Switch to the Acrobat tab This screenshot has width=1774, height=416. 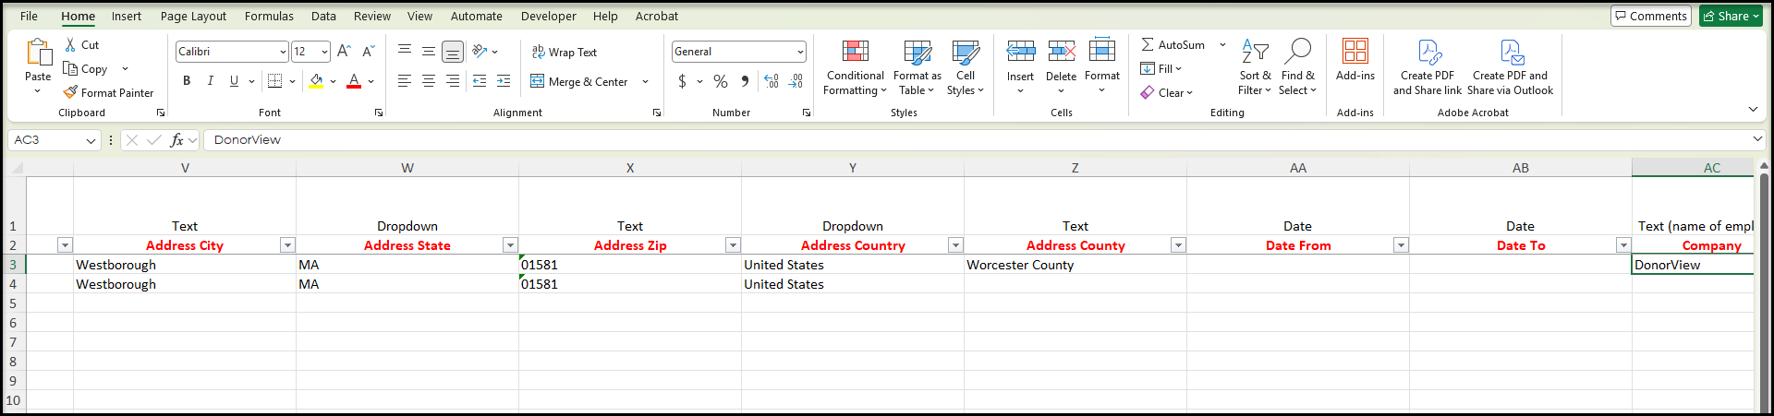click(657, 16)
